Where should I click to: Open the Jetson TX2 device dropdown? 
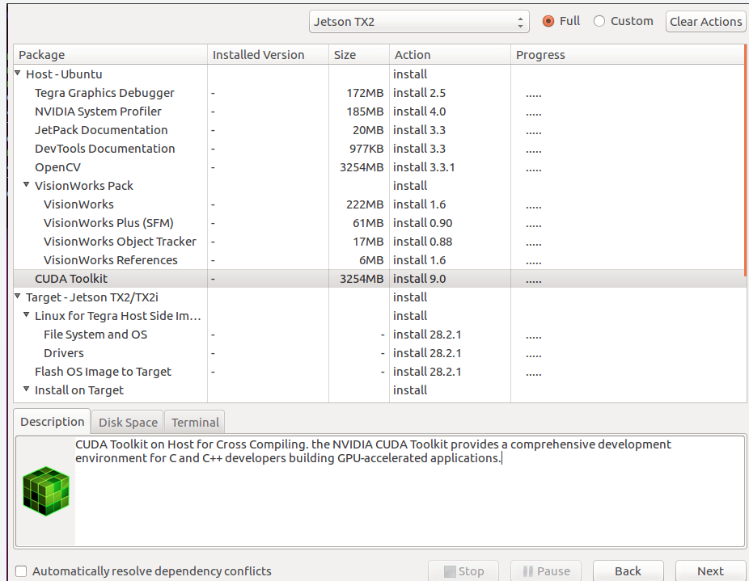[x=419, y=22]
